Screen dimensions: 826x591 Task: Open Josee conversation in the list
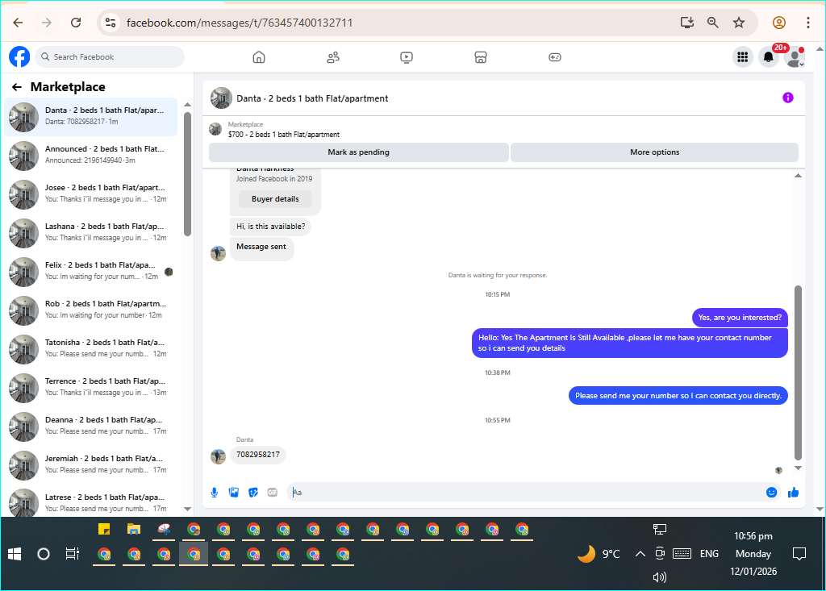tap(91, 194)
